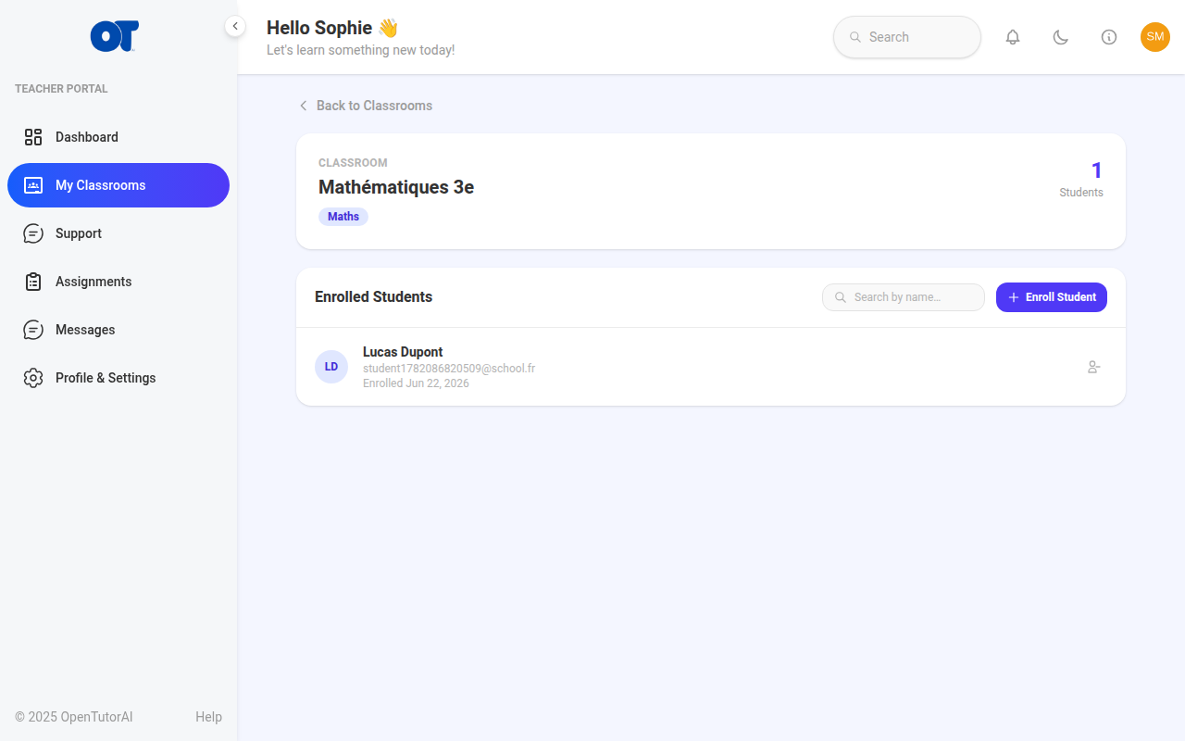
Task: Toggle dark mode moon icon
Action: [1061, 37]
